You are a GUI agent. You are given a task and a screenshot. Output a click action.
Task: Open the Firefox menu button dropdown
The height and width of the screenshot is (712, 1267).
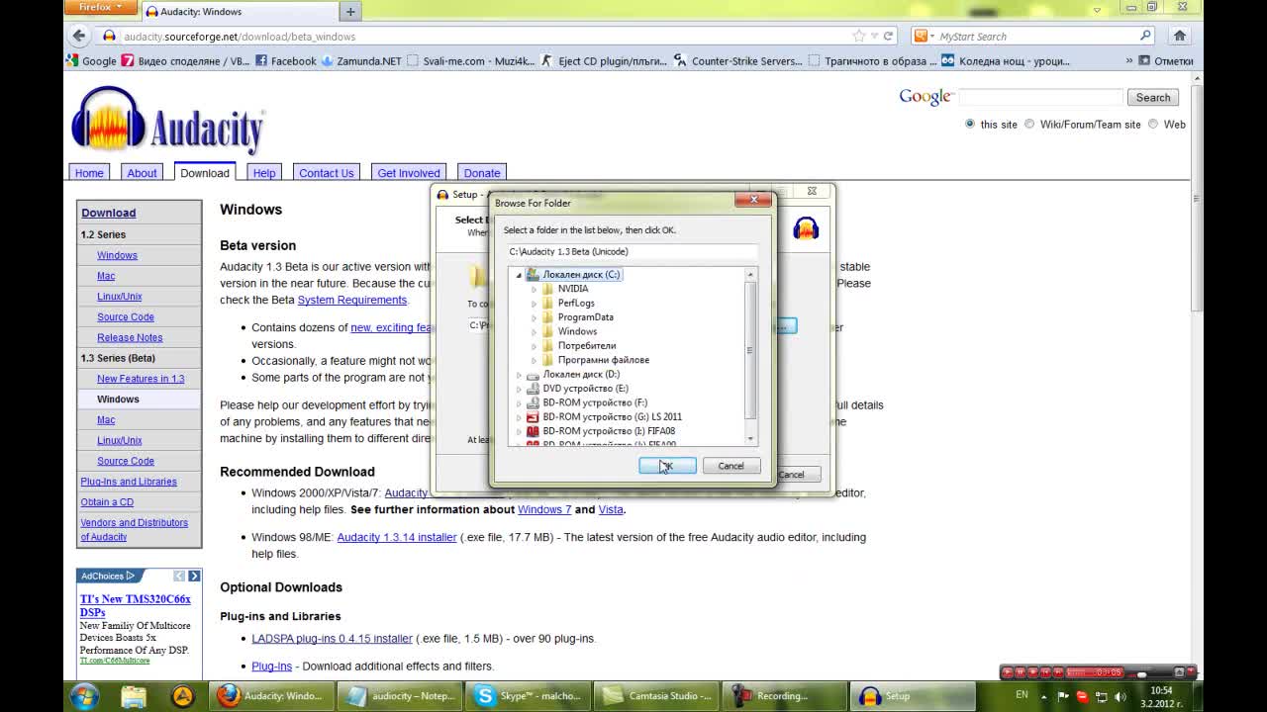tap(101, 7)
